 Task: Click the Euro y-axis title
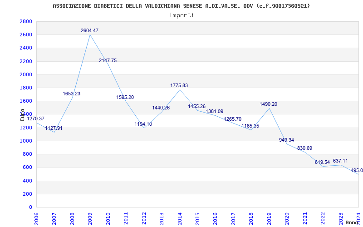(x=22, y=115)
